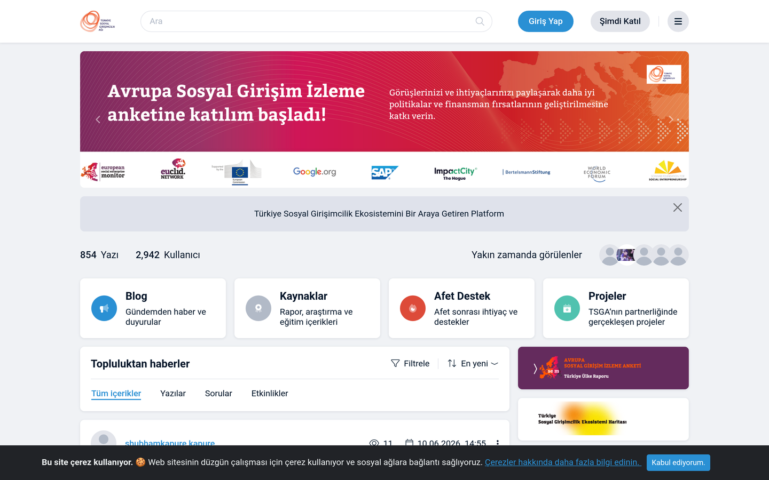Click the search magnifier icon

(480, 21)
